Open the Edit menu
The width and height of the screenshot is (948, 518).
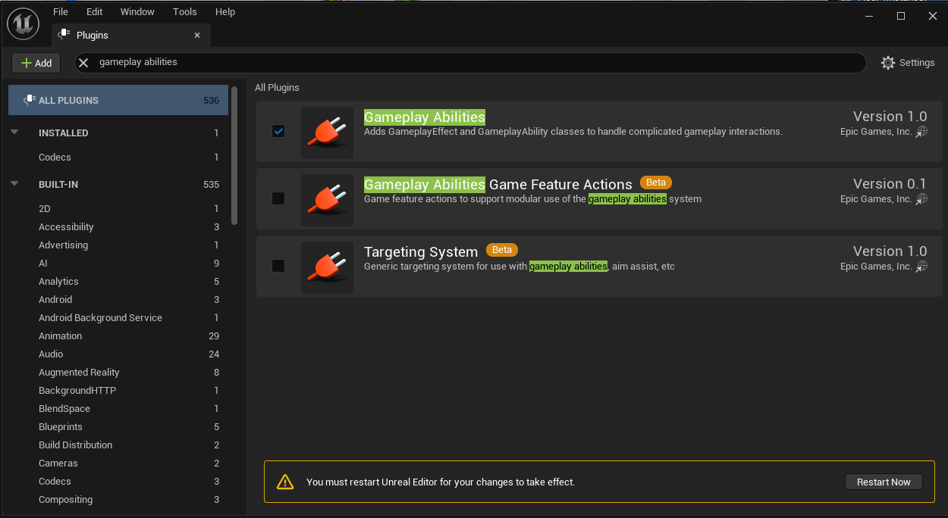coord(94,11)
